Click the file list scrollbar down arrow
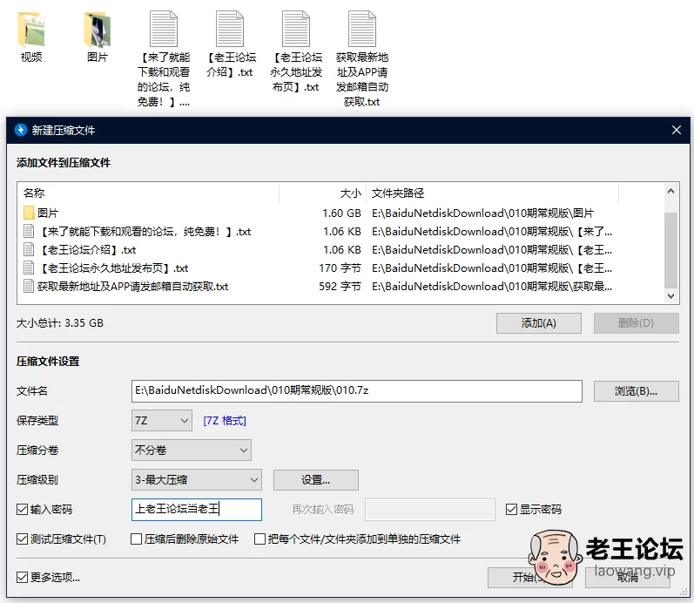 tap(671, 296)
